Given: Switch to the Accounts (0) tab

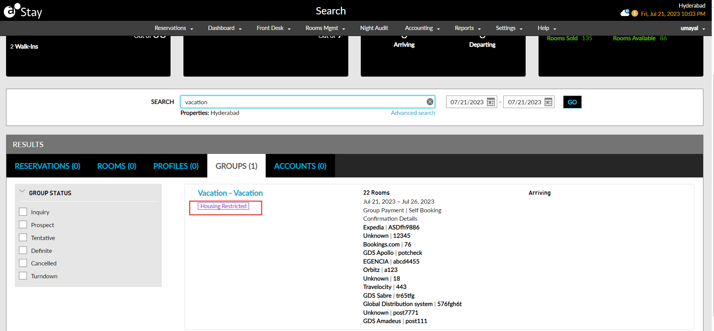Looking at the screenshot, I should (300, 166).
